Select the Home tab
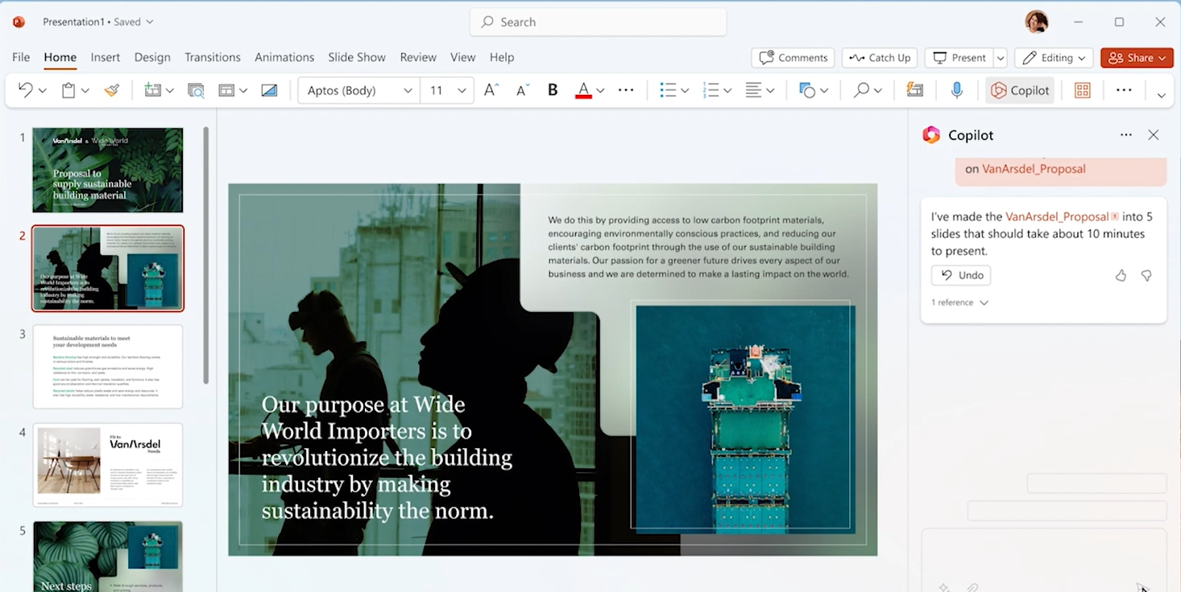 [60, 57]
